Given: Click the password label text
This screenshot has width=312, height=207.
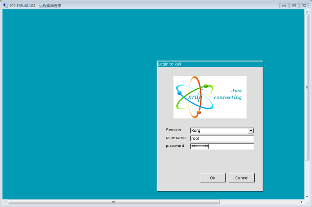Looking at the screenshot, I should [x=175, y=146].
